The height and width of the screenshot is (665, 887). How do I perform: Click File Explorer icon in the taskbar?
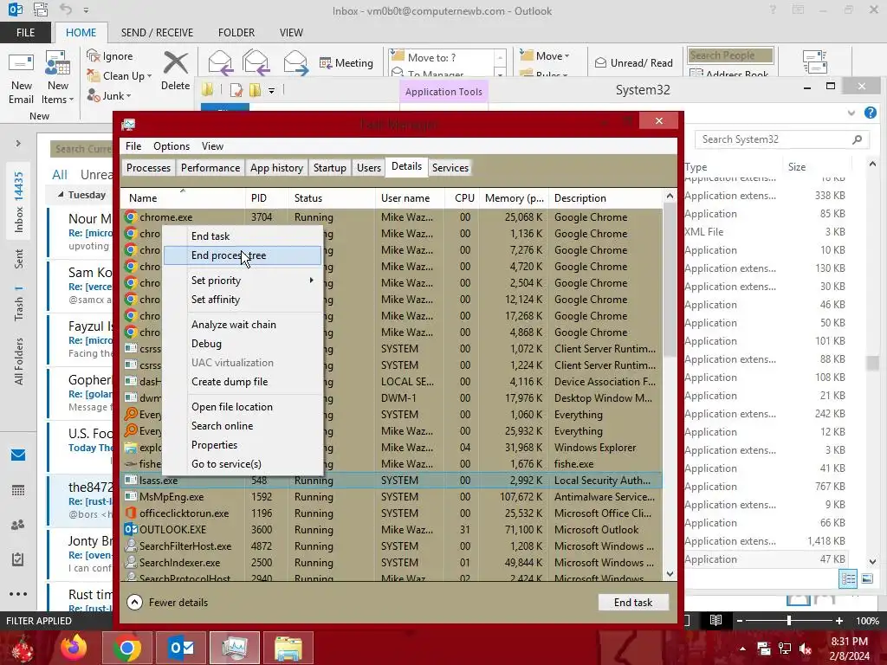point(288,648)
